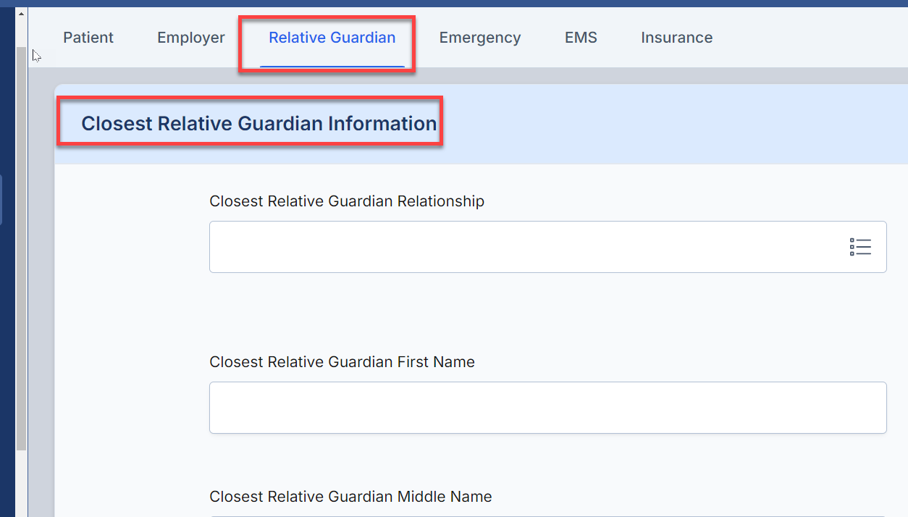Click the vertical scrollbar thumb on left
Viewport: 908px width, 517px height.
pos(21,248)
